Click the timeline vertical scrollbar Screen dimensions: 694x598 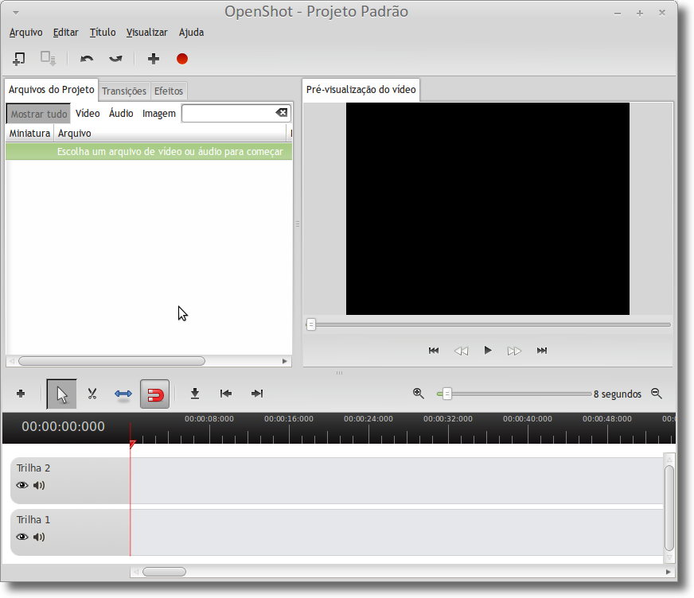click(x=669, y=508)
